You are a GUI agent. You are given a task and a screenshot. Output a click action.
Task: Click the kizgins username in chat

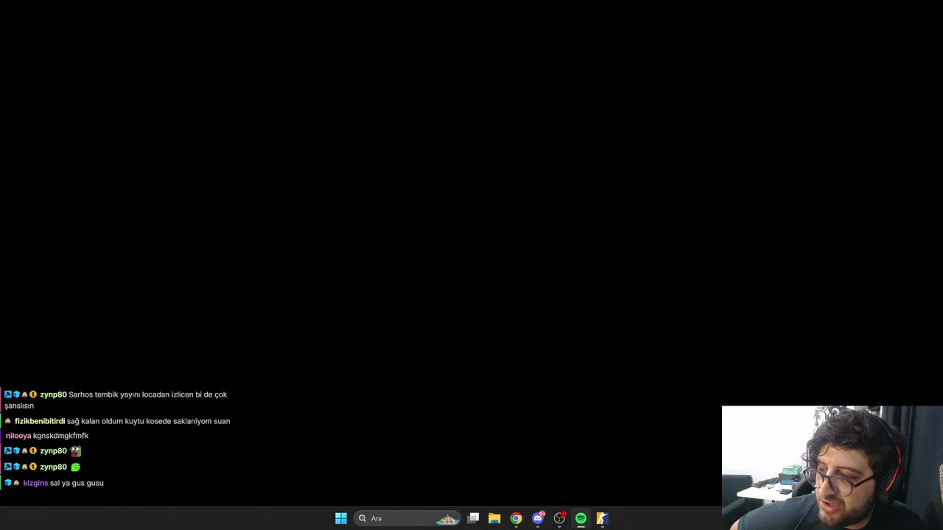[35, 483]
